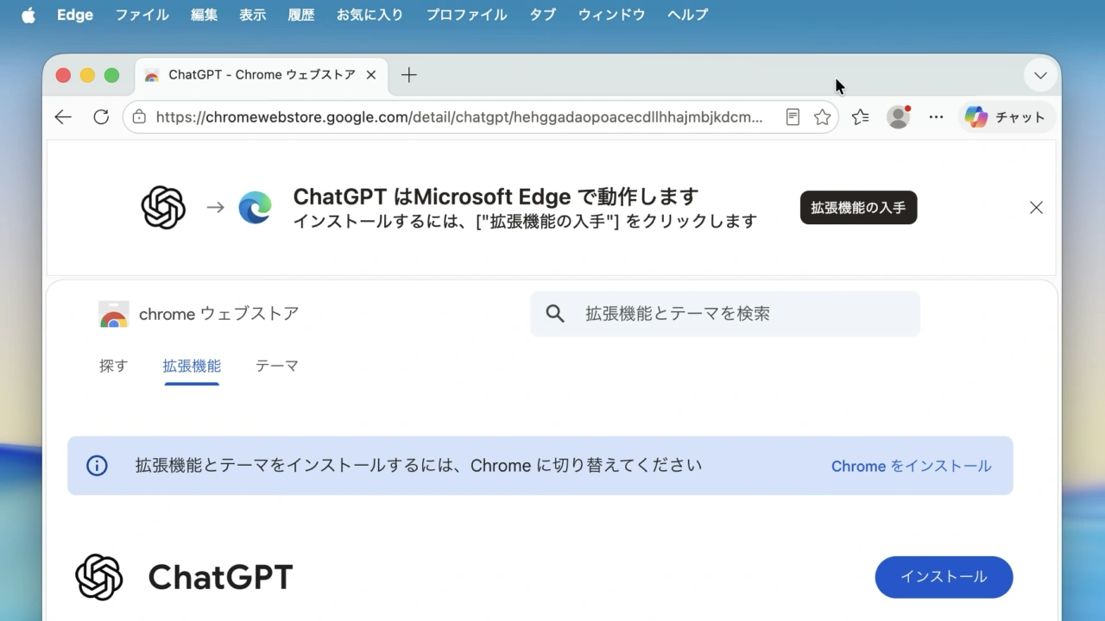Switch to the 探す tab

(113, 366)
